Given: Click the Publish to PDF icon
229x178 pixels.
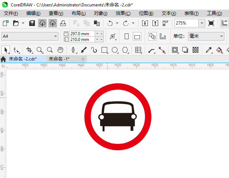Looking at the screenshot, I should coord(165,23).
